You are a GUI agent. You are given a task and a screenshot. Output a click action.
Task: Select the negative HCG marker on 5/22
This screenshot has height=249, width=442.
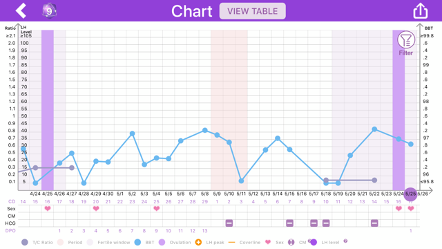(x=374, y=223)
